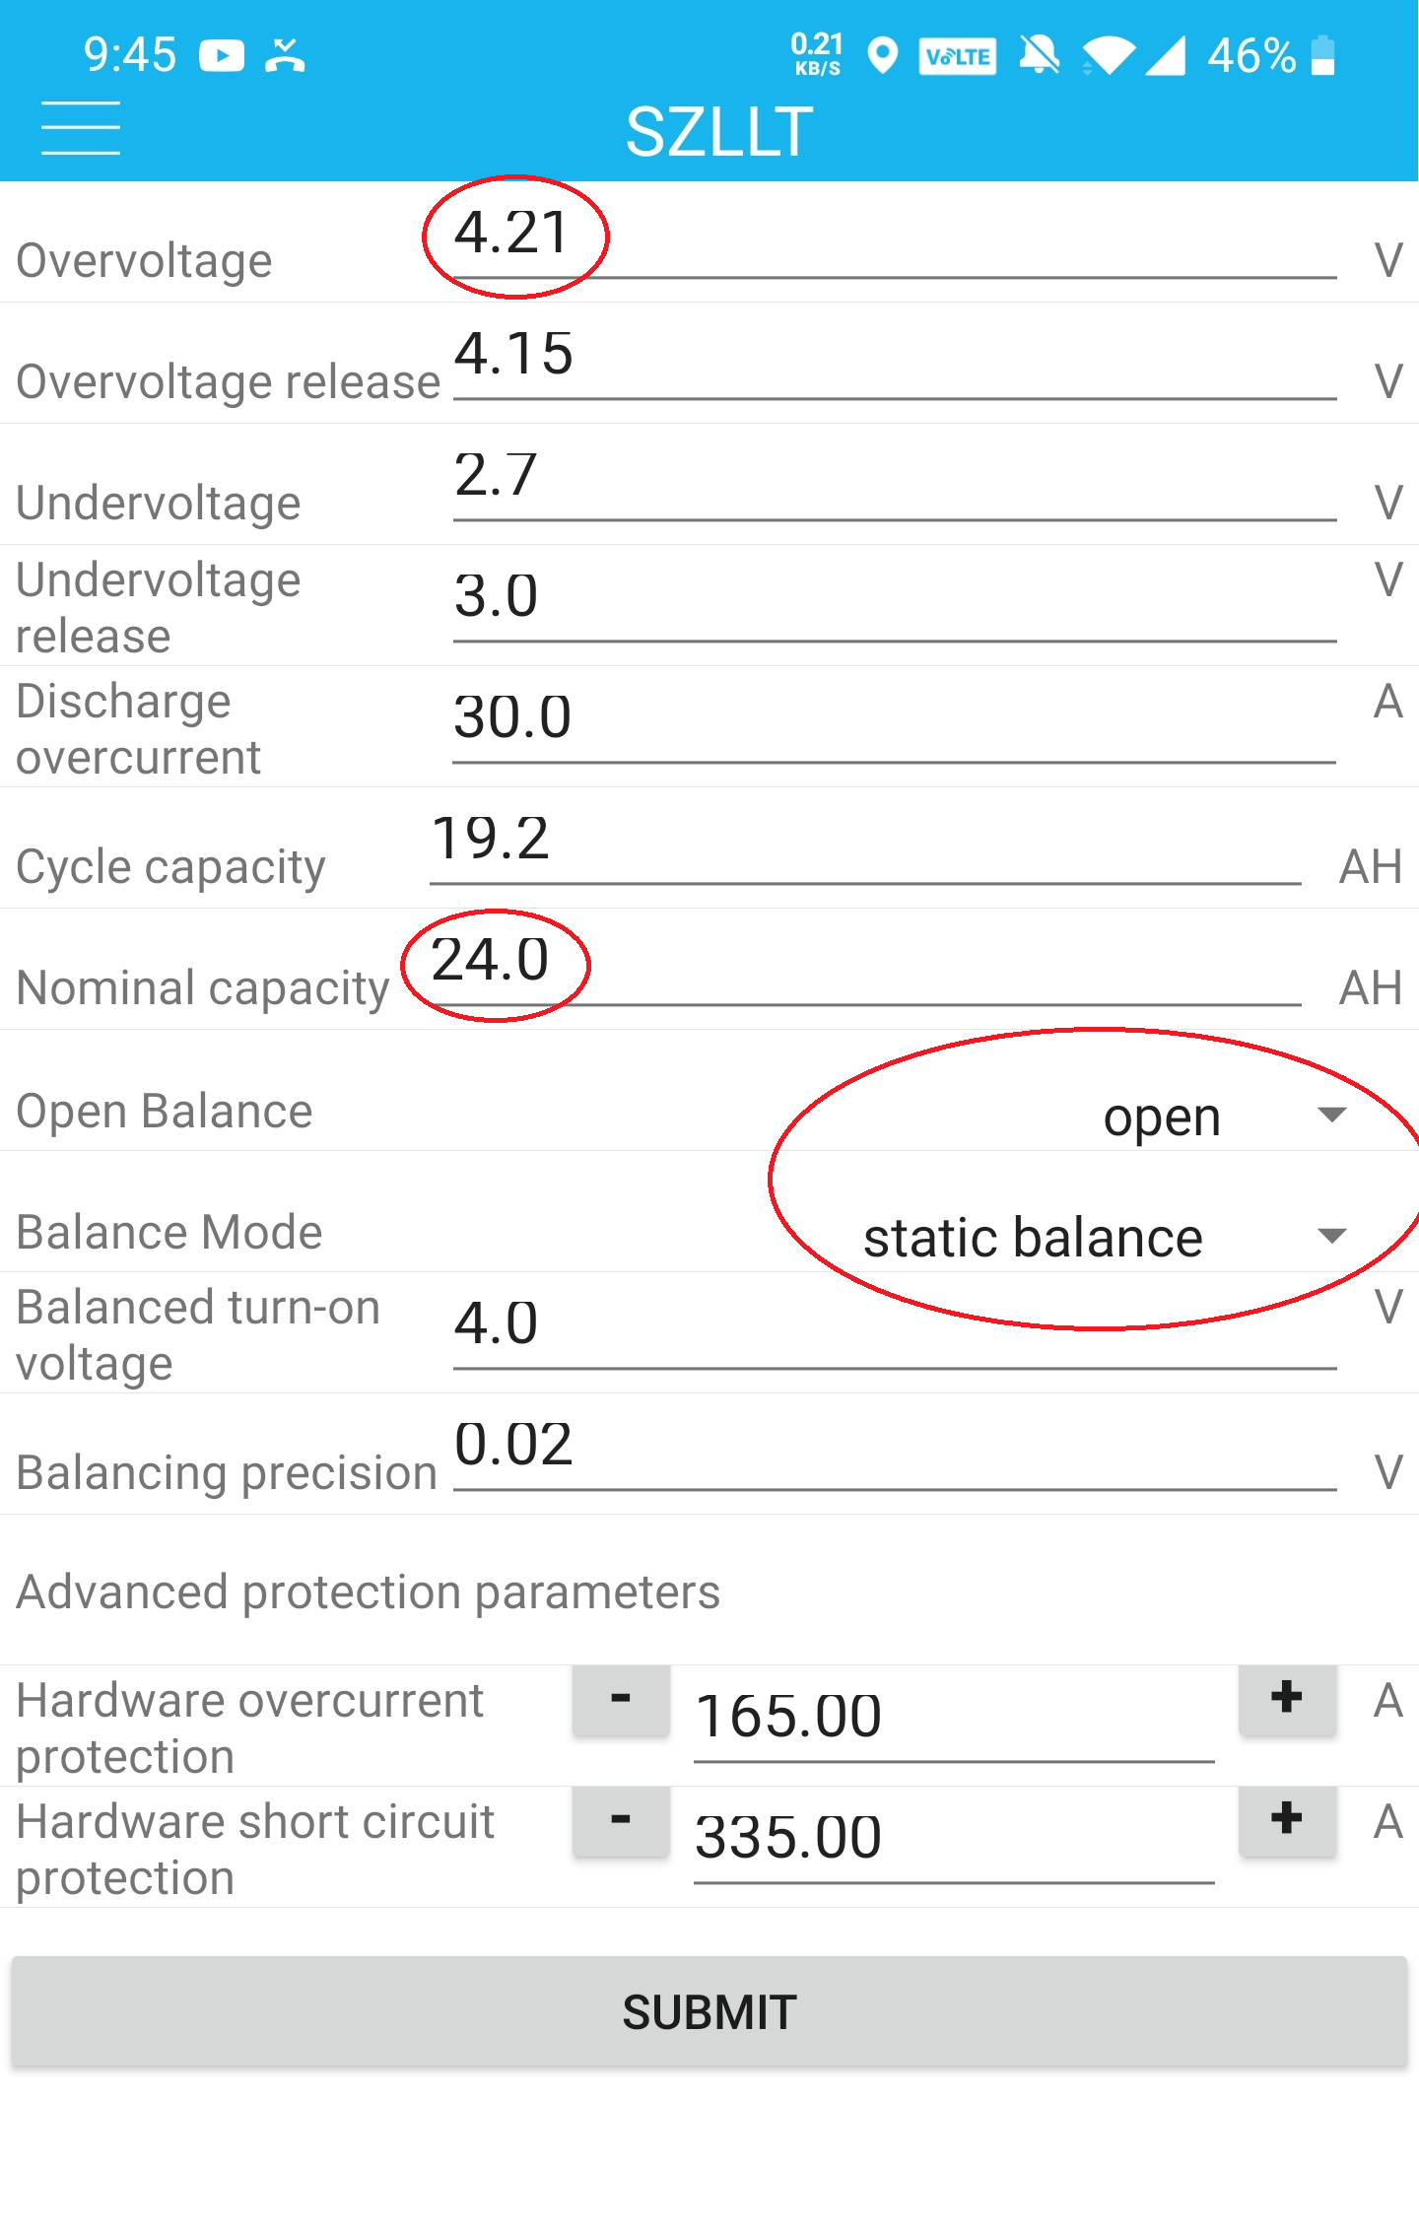Open the hamburger menu
This screenshot has width=1419, height=2235.
pos(81,128)
